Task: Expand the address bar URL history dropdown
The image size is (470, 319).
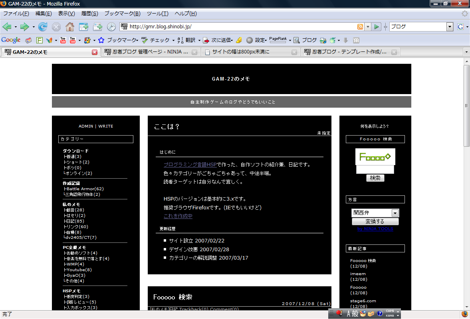Action: [x=368, y=27]
